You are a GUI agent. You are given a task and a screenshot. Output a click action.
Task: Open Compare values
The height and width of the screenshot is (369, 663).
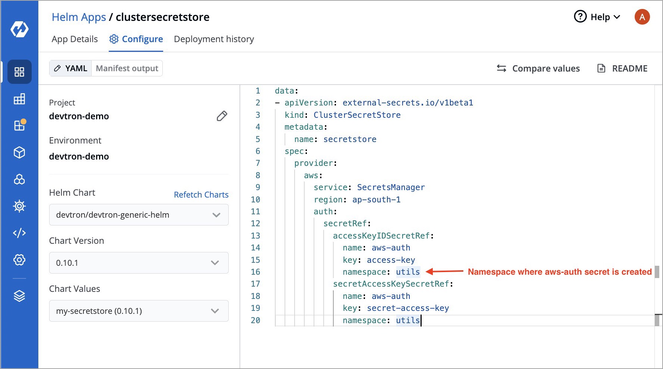tap(538, 68)
